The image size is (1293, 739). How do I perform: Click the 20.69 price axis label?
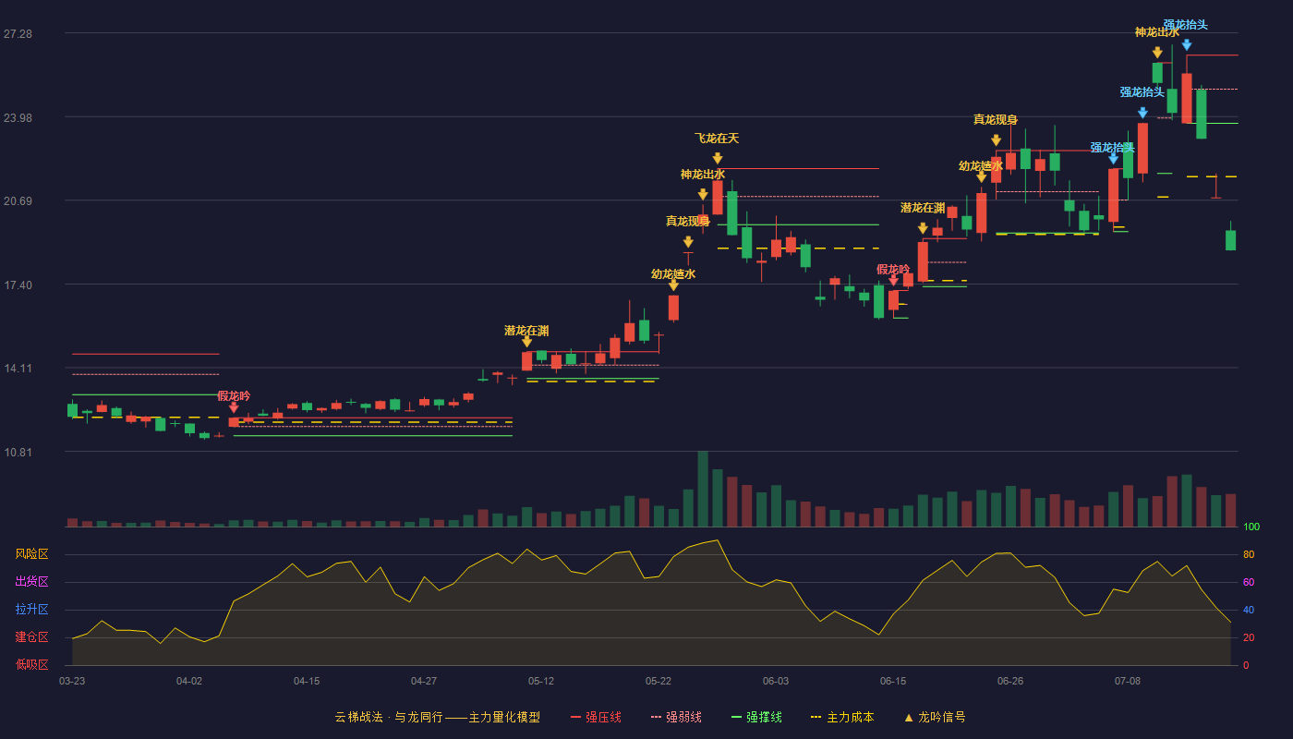click(x=18, y=200)
